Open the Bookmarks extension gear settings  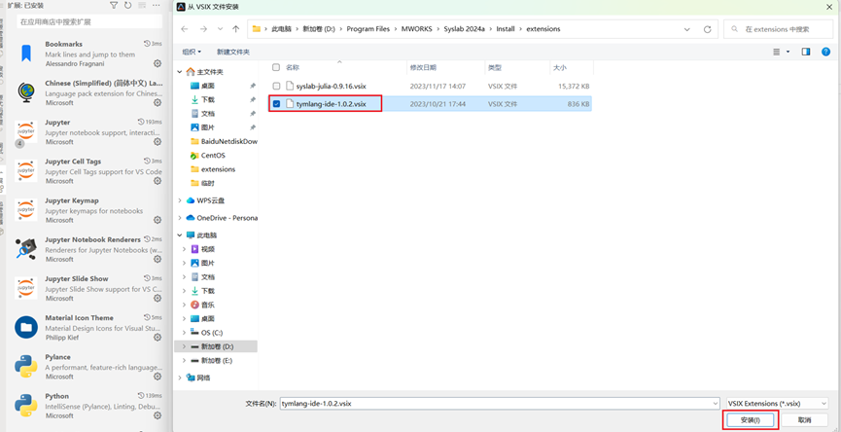click(x=158, y=63)
